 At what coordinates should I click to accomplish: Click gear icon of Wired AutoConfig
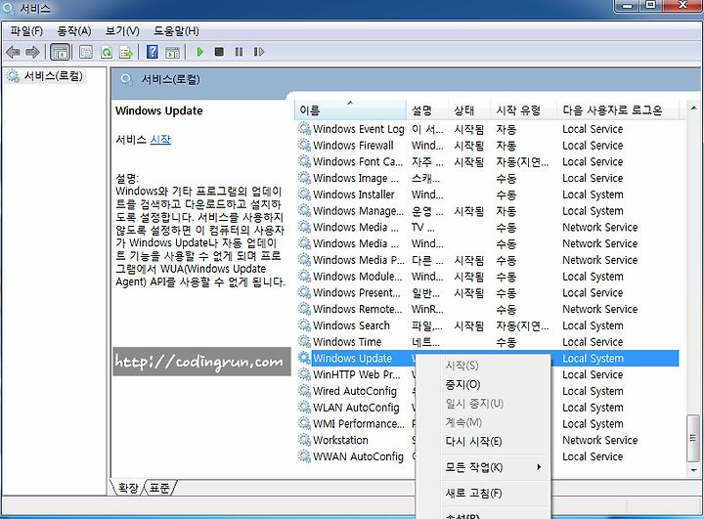(x=304, y=391)
